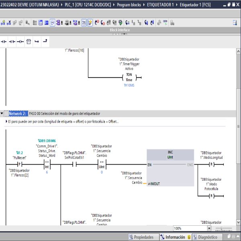Image resolution: width=241 pixels, height=241 pixels.
Task: Click the Delete network icon
Action: (9, 23)
